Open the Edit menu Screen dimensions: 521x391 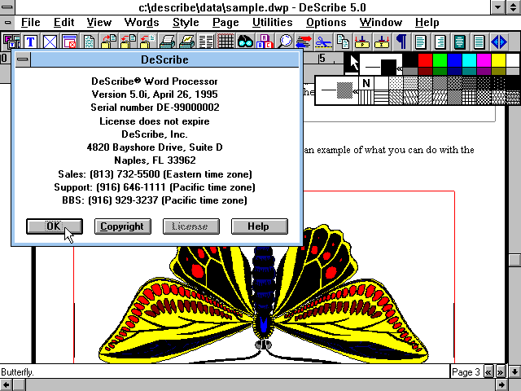coord(63,22)
